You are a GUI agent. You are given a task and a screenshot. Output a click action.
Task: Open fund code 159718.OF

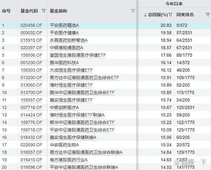pos(31,130)
